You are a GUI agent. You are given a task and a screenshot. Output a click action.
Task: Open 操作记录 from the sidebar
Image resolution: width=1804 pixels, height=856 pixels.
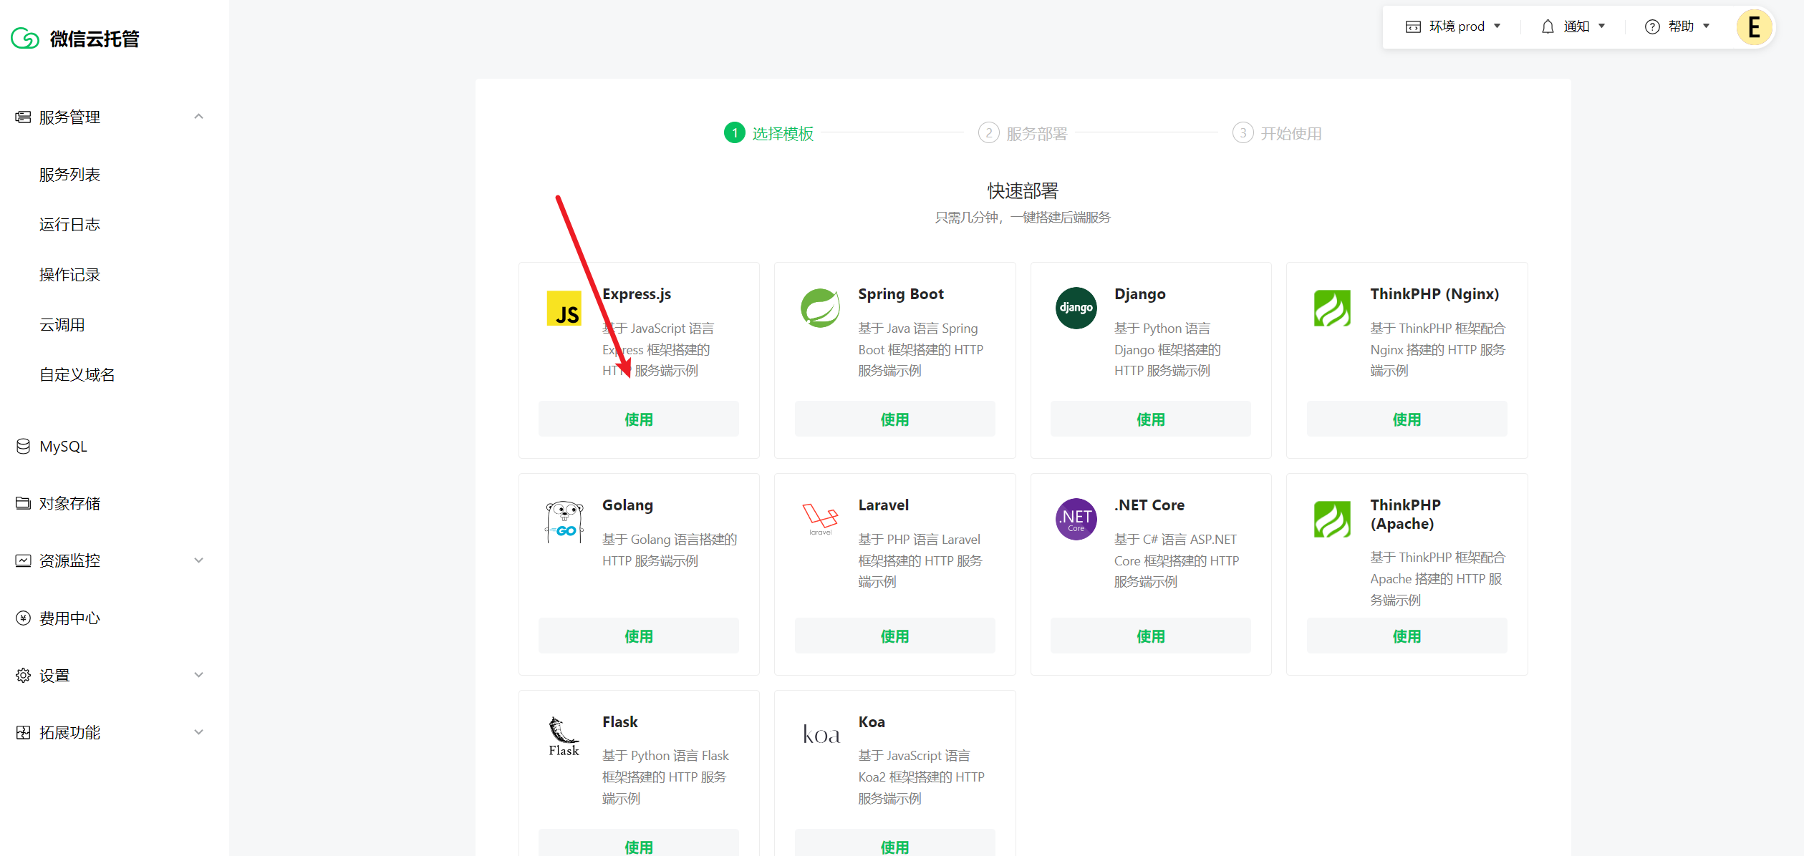tap(69, 274)
